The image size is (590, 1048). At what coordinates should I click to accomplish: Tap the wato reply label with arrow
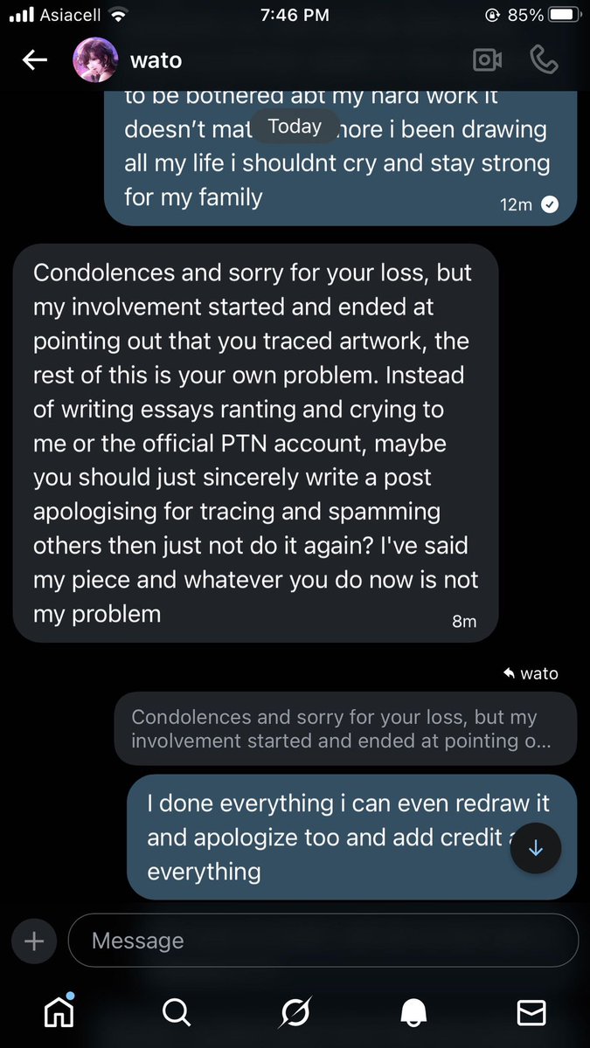[x=531, y=673]
